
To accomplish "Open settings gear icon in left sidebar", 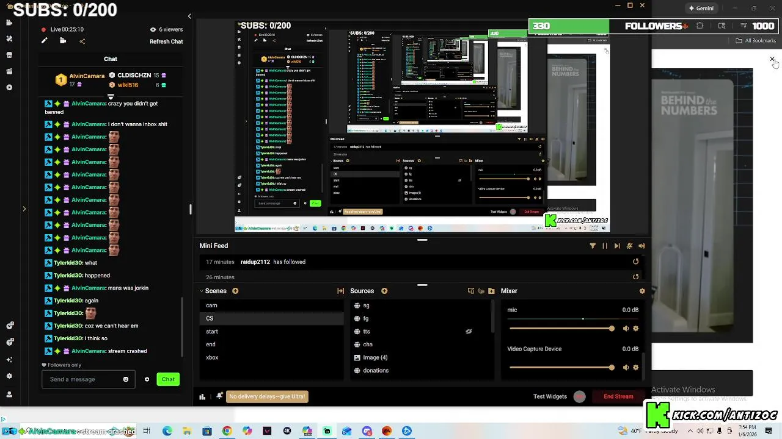I will (x=9, y=376).
